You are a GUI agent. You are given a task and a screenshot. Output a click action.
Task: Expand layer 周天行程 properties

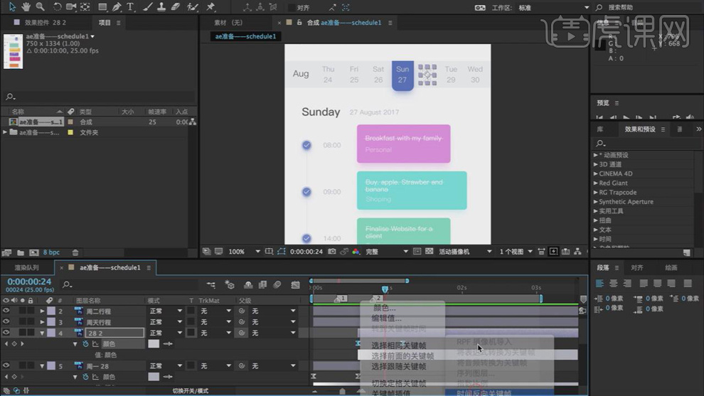click(x=42, y=322)
